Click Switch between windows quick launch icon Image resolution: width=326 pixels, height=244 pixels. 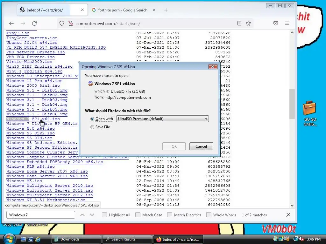pos(31,239)
